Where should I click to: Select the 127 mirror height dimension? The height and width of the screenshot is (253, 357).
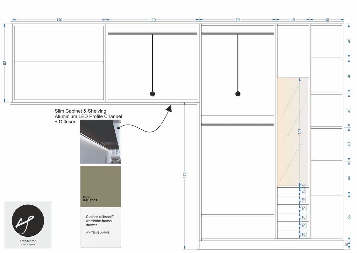(300, 131)
